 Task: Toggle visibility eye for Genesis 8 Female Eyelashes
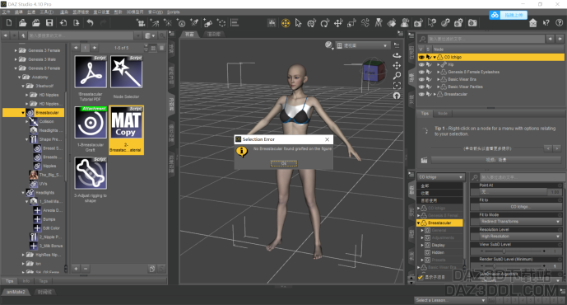[x=421, y=72]
